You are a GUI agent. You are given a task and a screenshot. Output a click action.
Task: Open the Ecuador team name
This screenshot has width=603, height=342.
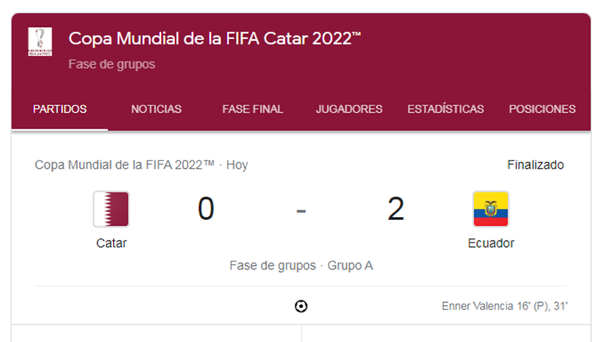491,243
